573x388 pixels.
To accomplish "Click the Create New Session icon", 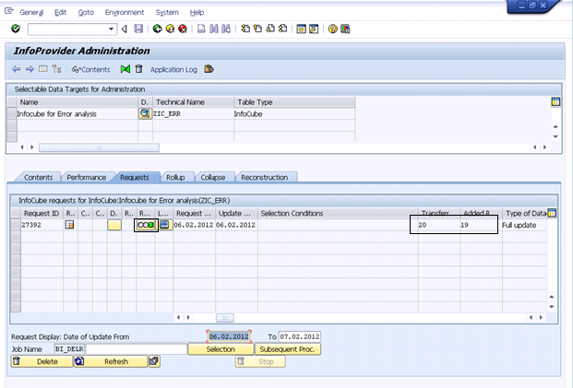I will (x=301, y=29).
